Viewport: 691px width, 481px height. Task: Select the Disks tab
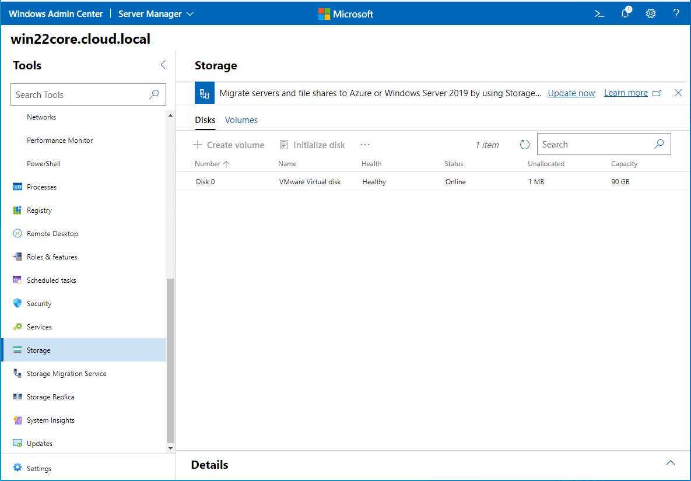(205, 120)
